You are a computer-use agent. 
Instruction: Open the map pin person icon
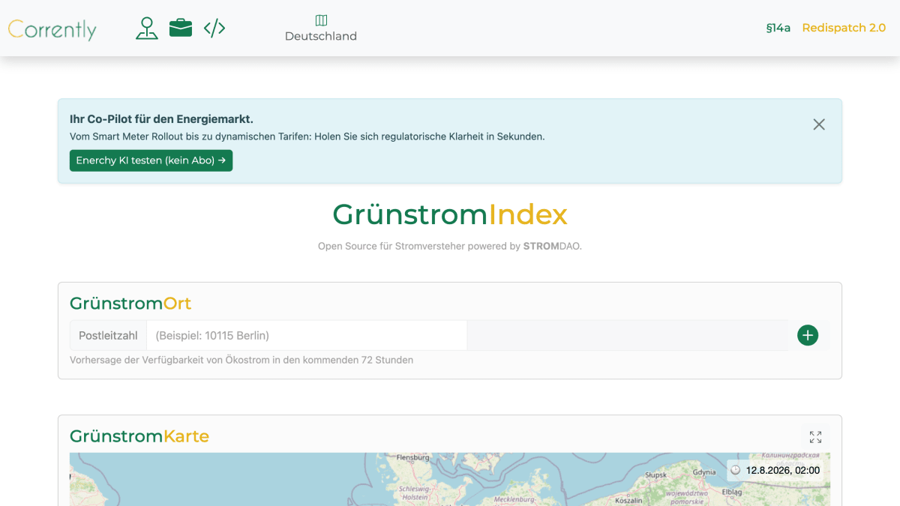pyautogui.click(x=147, y=28)
